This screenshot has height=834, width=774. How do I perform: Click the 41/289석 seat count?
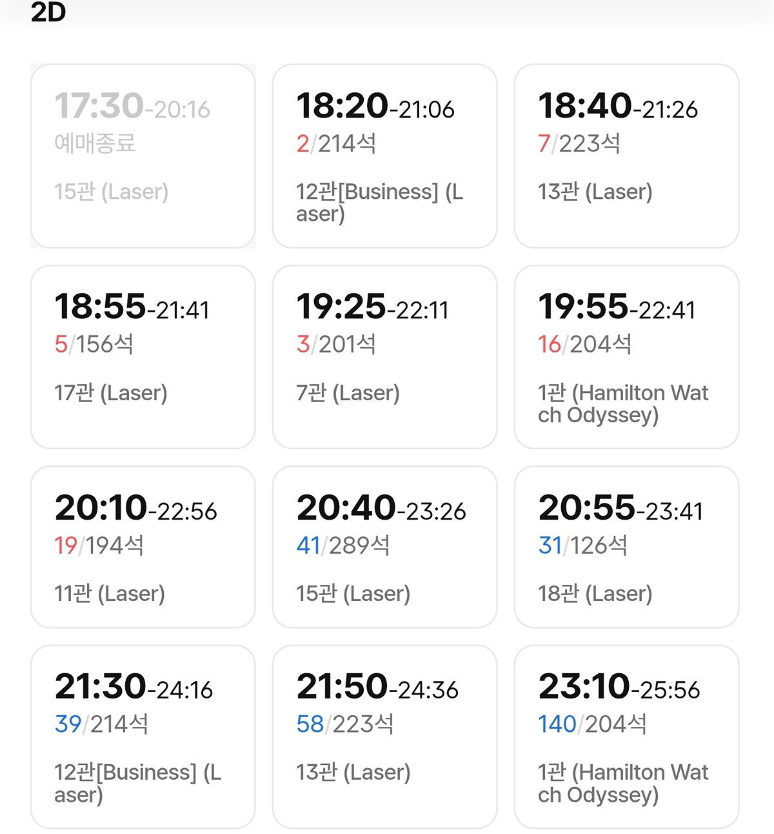(x=343, y=545)
